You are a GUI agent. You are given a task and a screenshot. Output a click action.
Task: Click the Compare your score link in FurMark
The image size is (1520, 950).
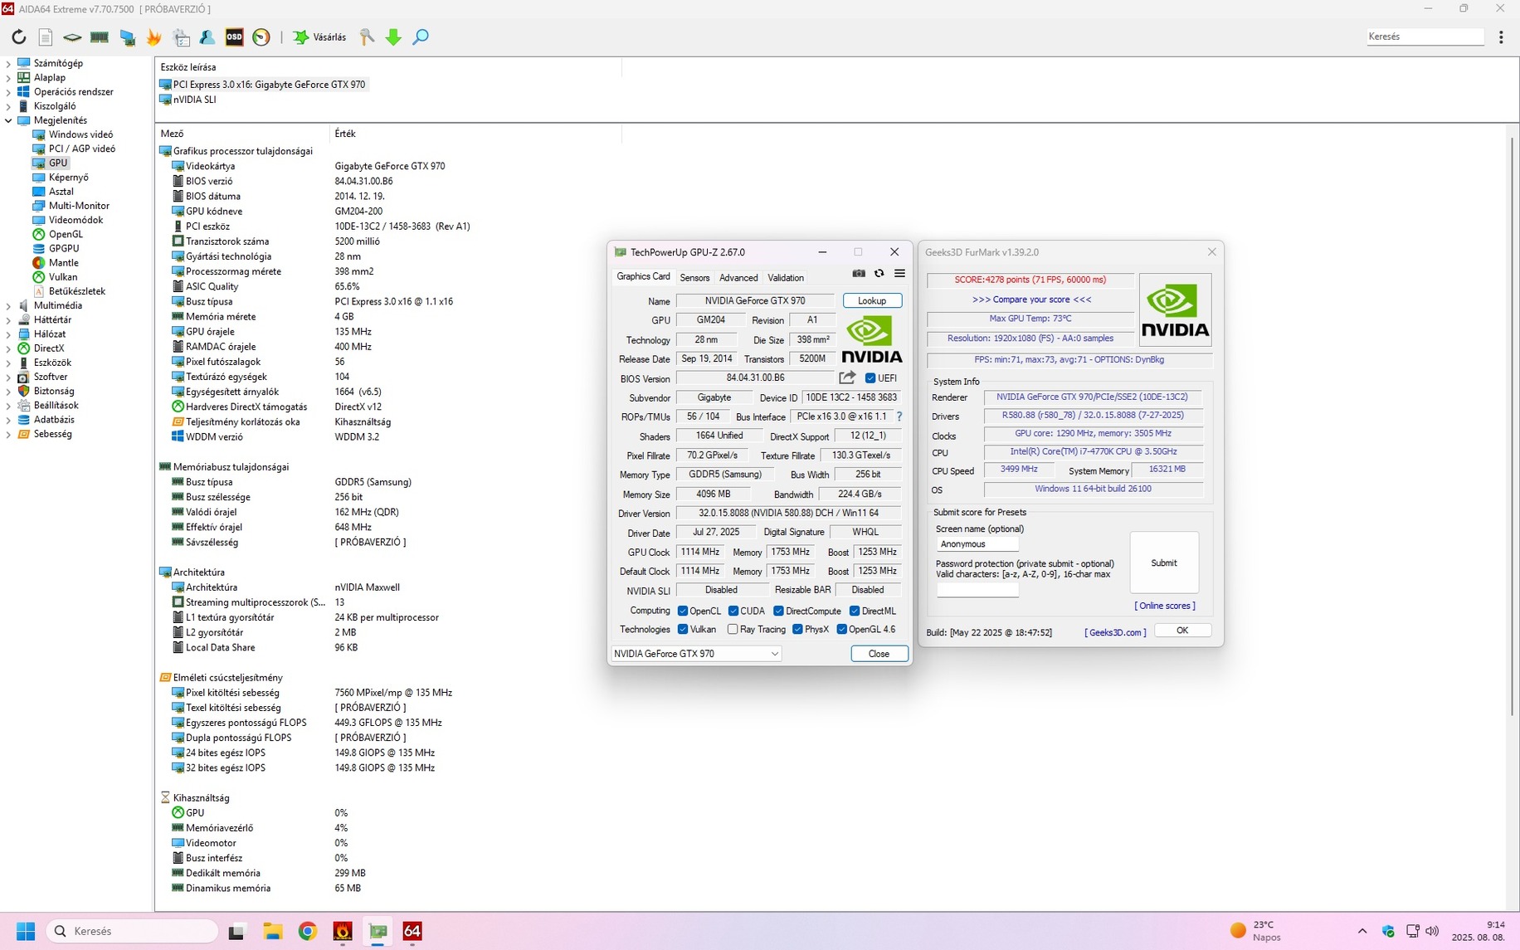coord(1031,300)
